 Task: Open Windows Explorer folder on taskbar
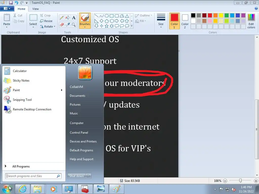(37, 189)
